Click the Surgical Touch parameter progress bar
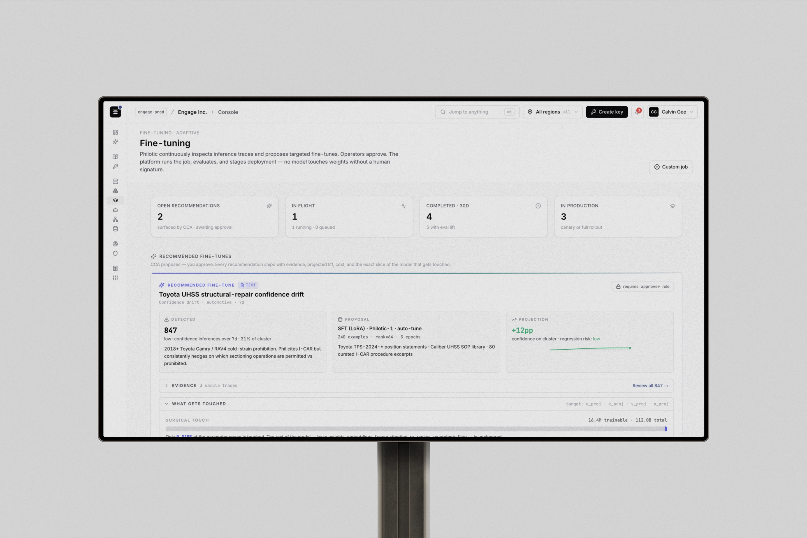 pos(416,429)
